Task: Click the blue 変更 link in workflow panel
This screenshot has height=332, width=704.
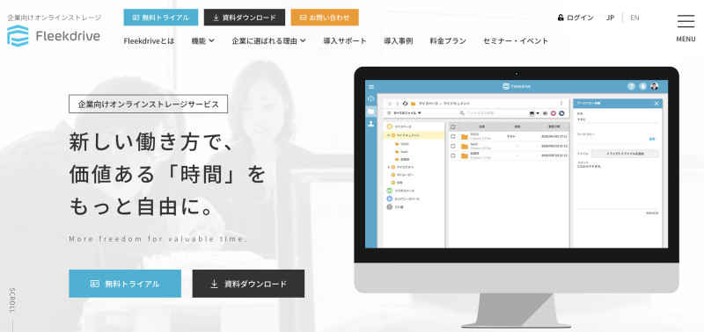Action: coord(652,140)
